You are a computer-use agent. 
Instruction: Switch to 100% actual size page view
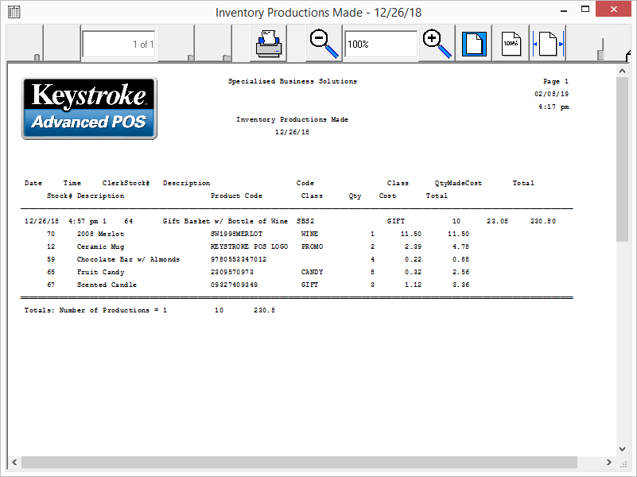point(511,43)
